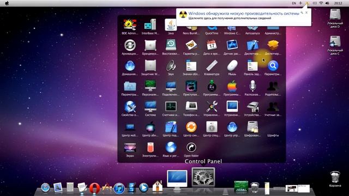Open the Calculator icon in the dock
The height and width of the screenshot is (196, 349).
click(x=70, y=187)
